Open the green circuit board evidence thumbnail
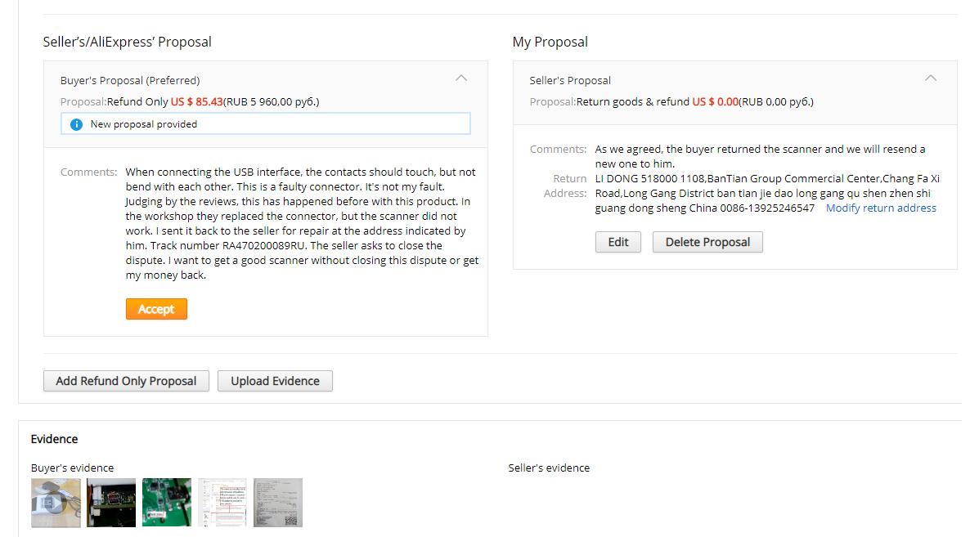The width and height of the screenshot is (979, 537). [x=167, y=503]
